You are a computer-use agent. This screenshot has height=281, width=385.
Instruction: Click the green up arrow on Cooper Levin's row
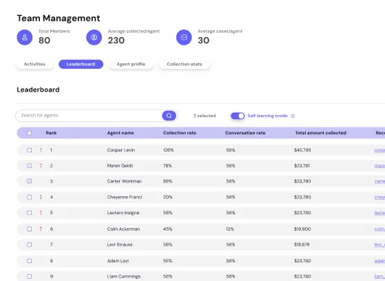[x=41, y=150]
